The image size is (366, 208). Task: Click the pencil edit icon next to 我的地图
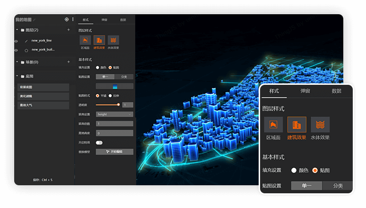[x=34, y=20]
